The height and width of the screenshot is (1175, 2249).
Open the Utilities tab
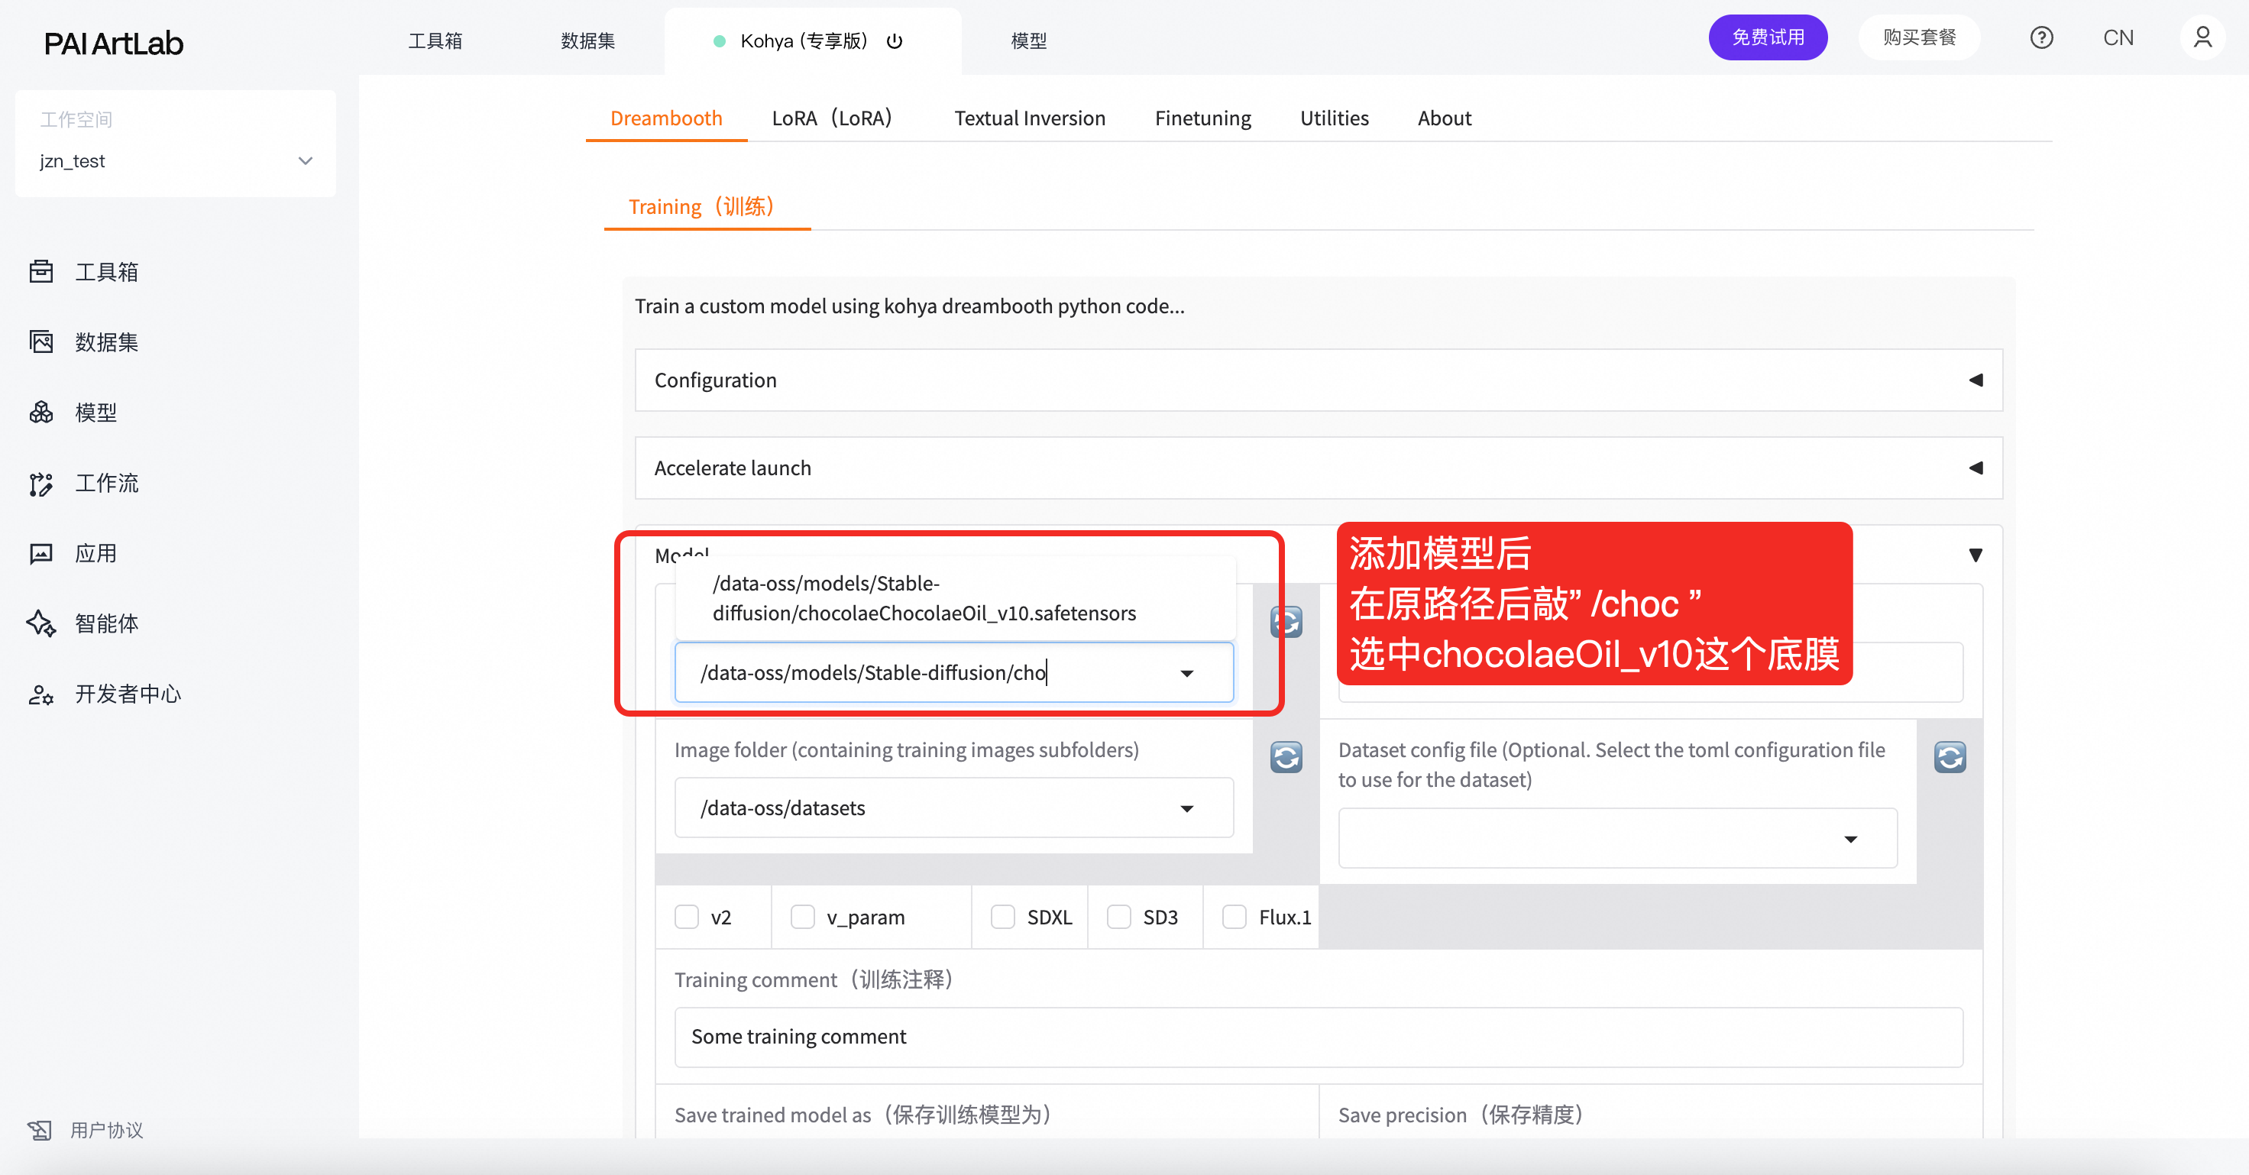click(x=1333, y=118)
